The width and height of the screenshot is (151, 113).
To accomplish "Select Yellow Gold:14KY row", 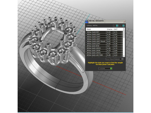I will [104, 37].
